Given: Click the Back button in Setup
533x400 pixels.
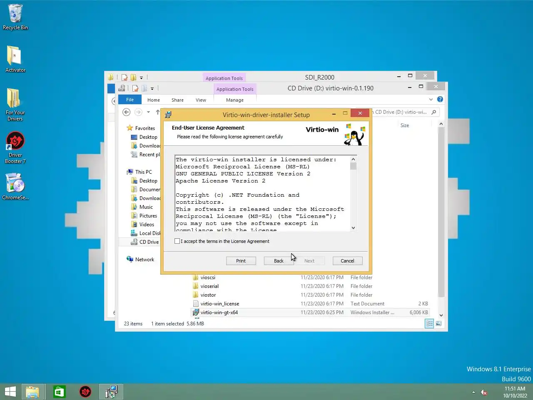Looking at the screenshot, I should coord(279,261).
